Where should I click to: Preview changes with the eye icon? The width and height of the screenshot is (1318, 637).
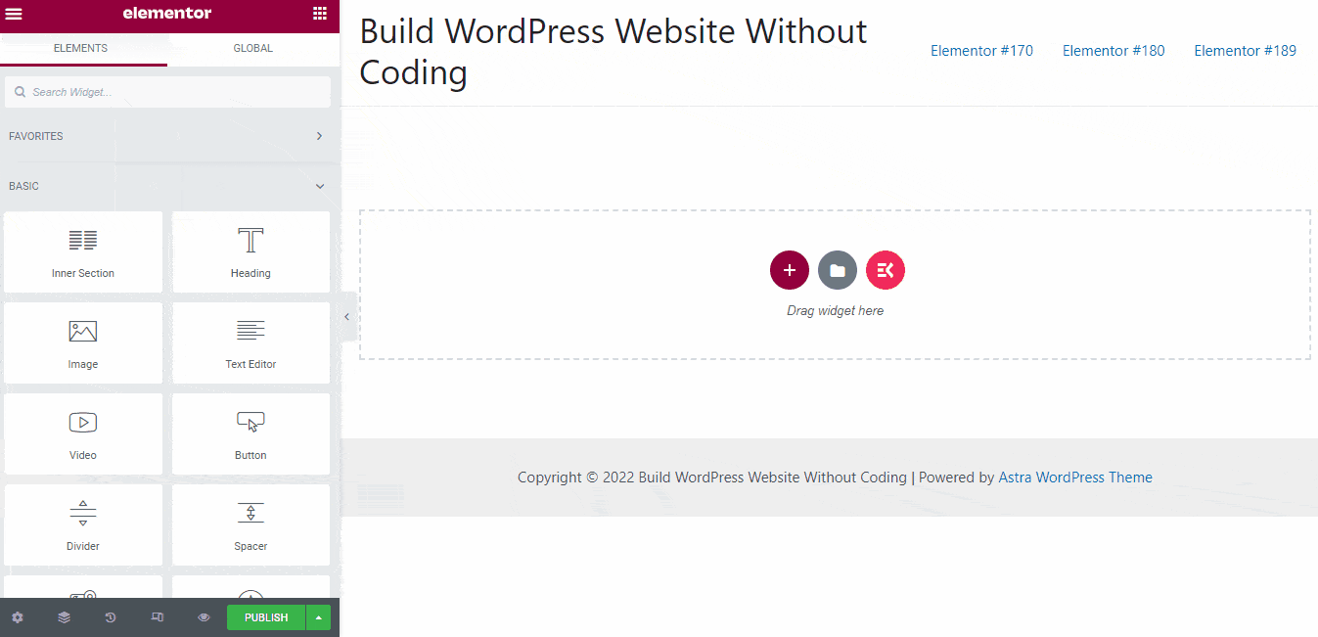point(204,617)
